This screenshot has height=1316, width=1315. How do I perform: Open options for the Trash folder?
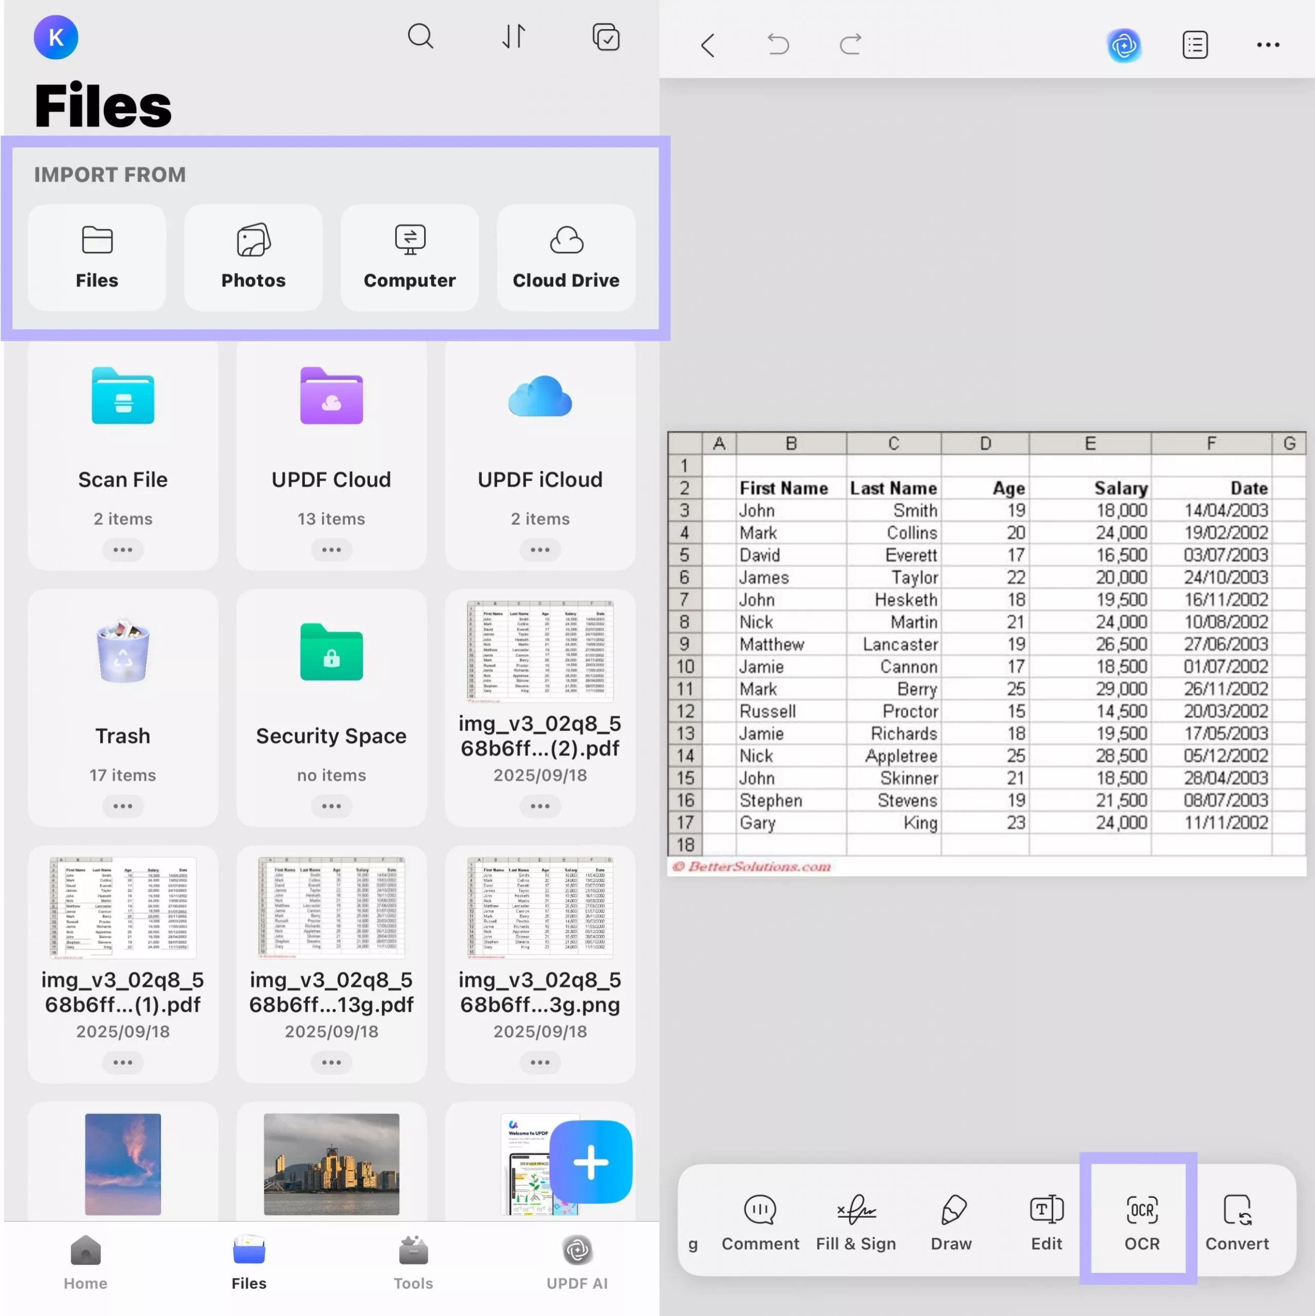pos(123,806)
